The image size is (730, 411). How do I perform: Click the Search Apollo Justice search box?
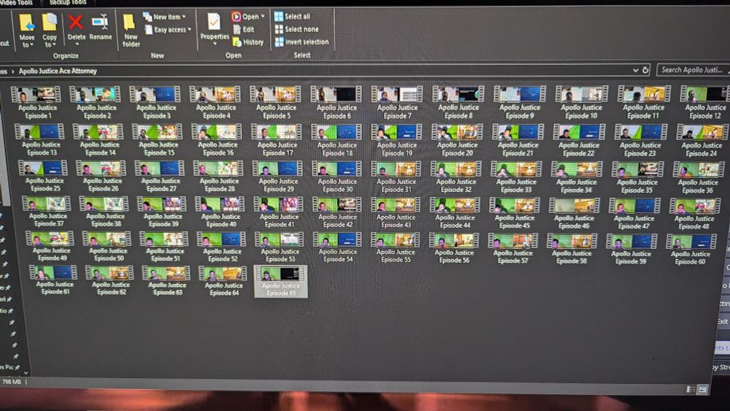pos(693,70)
